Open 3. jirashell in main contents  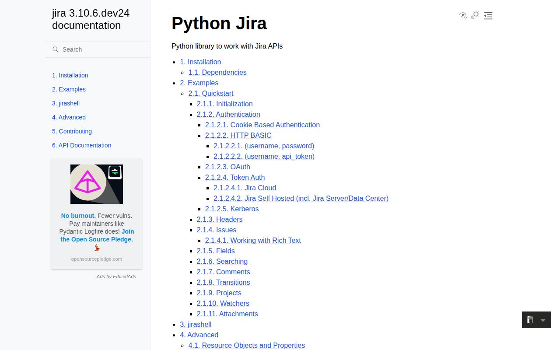coord(196,324)
